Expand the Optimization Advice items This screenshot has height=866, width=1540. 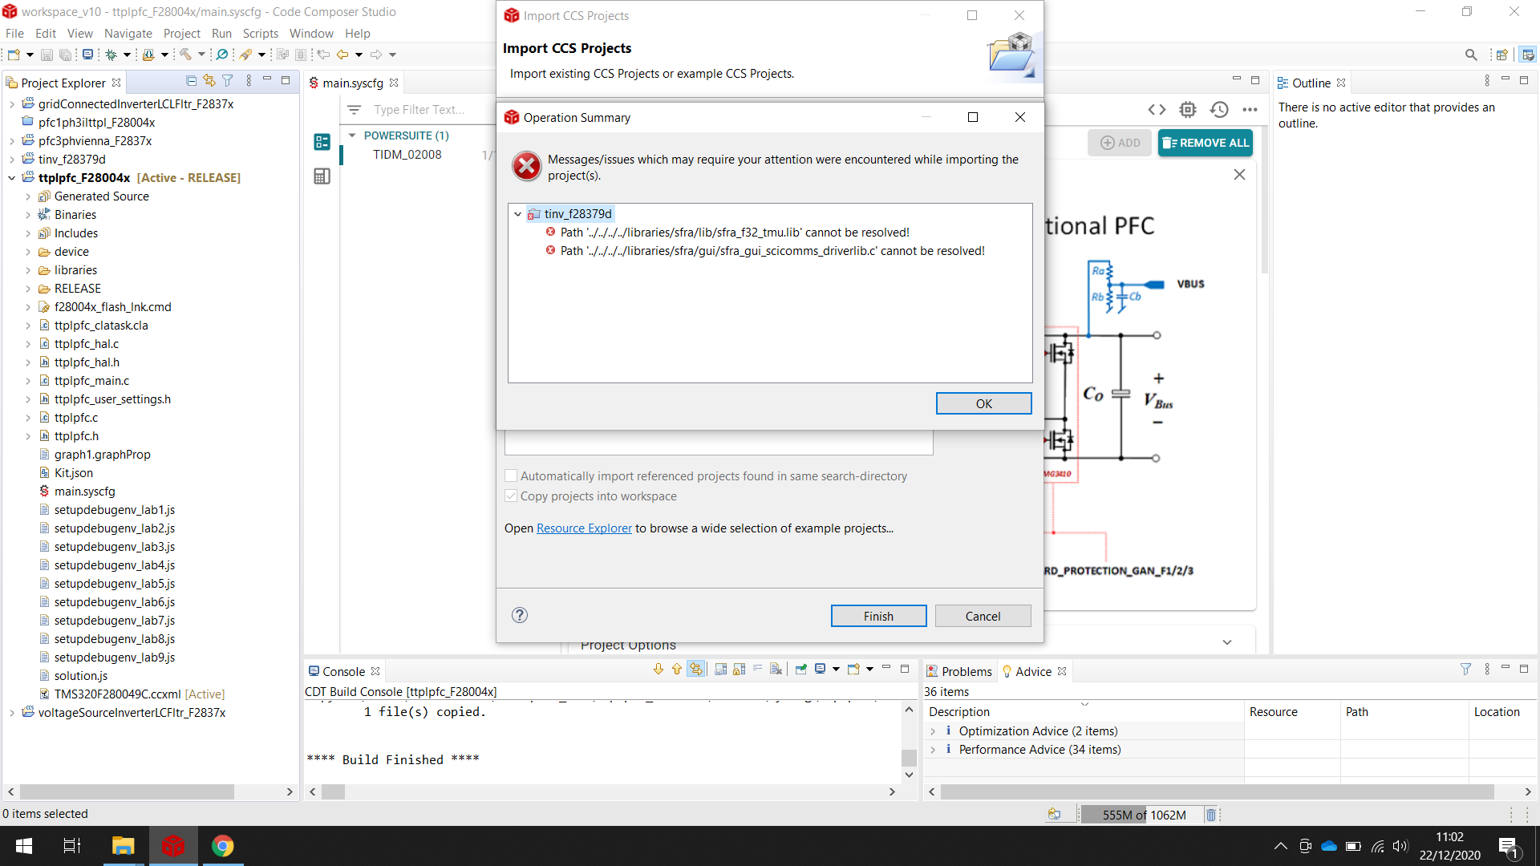click(x=933, y=731)
